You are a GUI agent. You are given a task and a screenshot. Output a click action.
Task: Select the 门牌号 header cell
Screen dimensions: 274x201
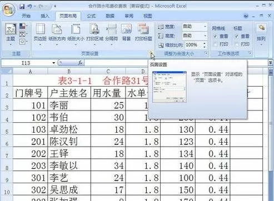click(31, 93)
